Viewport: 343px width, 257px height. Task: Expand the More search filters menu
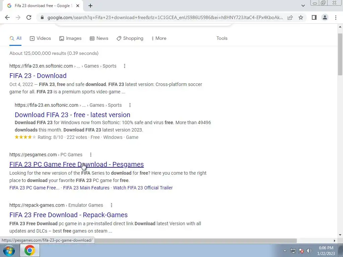coord(159,38)
